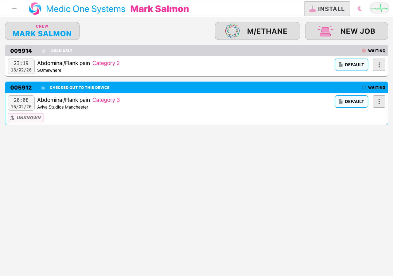Click red waiting status dot on 005914

pos(364,51)
